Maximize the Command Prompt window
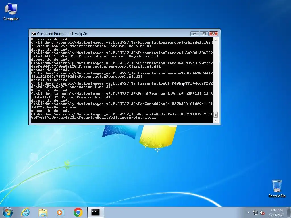This screenshot has width=291, height=218. coord(204,33)
